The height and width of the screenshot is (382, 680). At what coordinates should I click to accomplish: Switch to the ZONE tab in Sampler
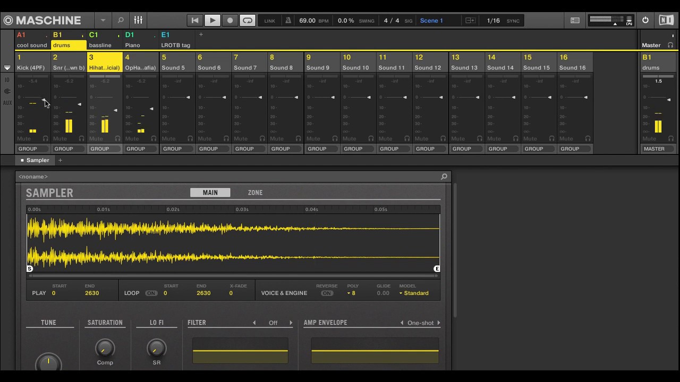pyautogui.click(x=255, y=193)
